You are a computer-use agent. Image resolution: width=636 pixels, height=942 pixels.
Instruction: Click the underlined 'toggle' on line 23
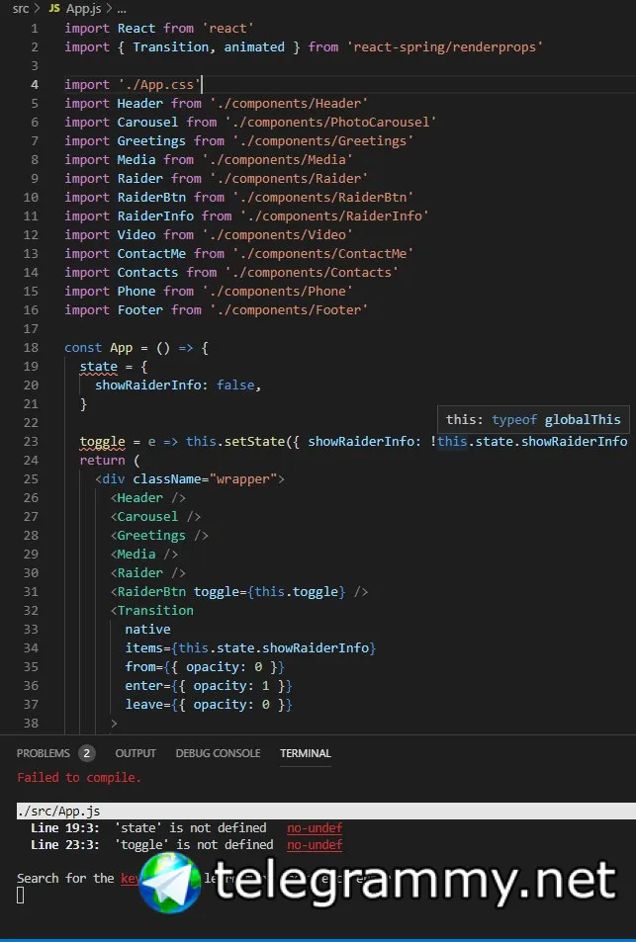[x=102, y=442]
